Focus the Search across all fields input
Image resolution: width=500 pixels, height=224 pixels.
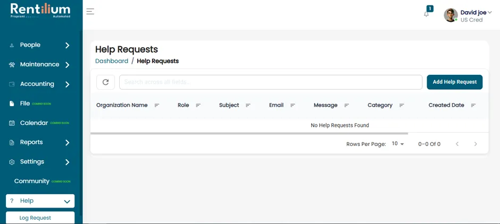tap(271, 82)
